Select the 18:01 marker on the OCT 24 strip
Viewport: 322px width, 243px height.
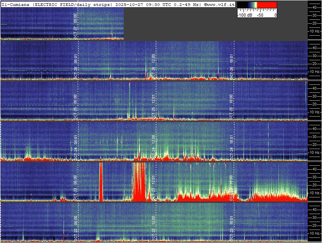(232, 140)
